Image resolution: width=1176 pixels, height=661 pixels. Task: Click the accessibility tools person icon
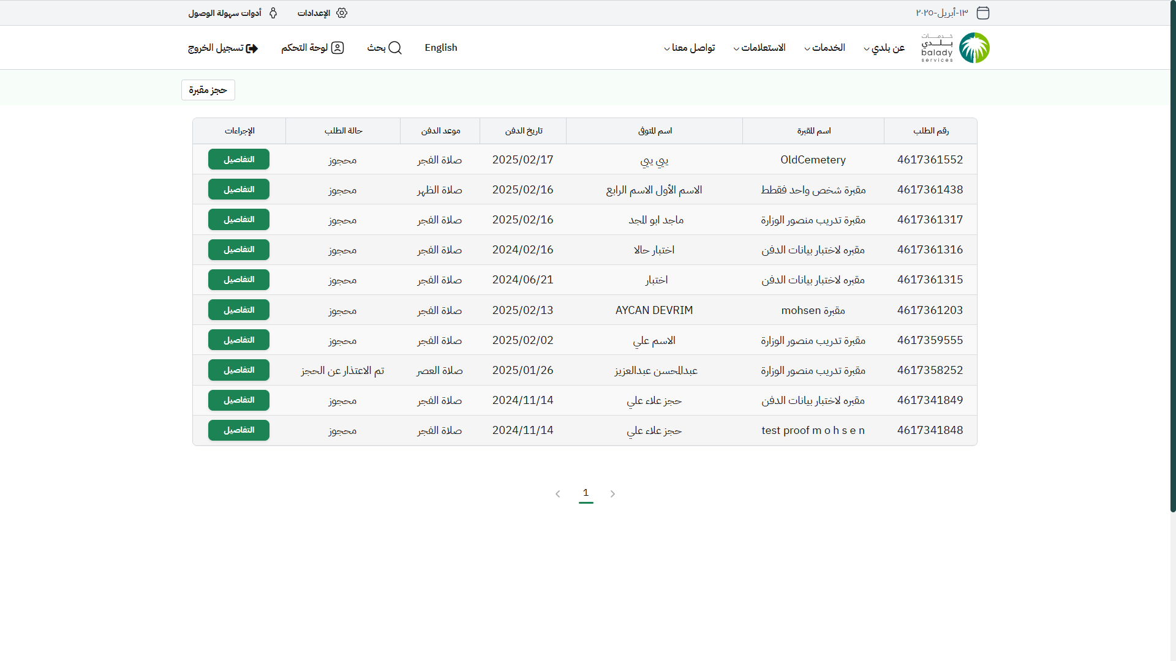coord(273,13)
